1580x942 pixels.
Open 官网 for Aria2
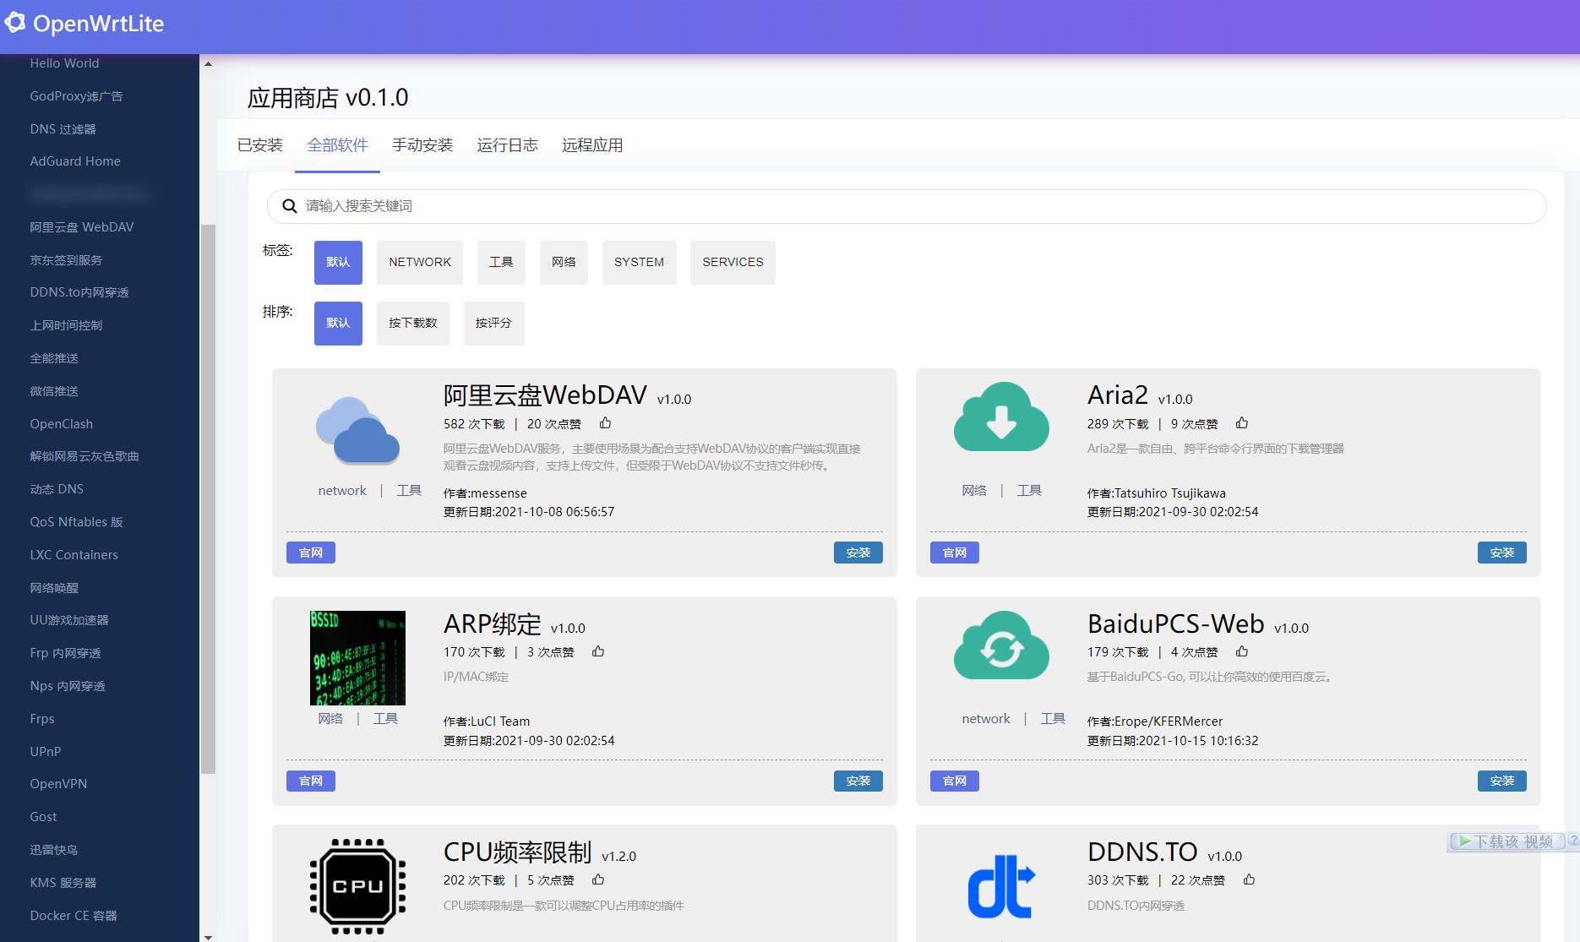(955, 553)
